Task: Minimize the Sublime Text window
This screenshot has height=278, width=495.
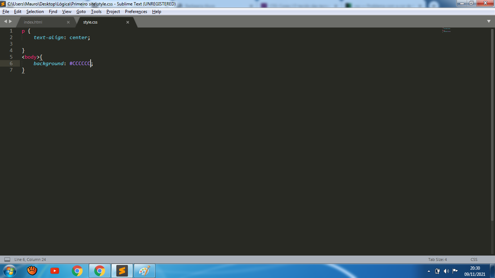Action: pos(461,3)
